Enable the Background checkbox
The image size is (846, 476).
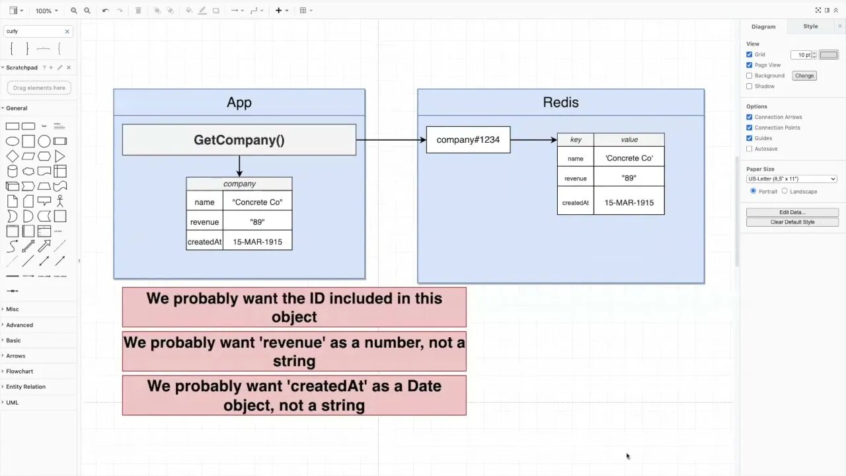point(750,76)
